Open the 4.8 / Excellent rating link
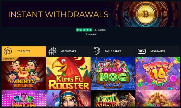Viewport: 181px width, 108px height. point(99,30)
